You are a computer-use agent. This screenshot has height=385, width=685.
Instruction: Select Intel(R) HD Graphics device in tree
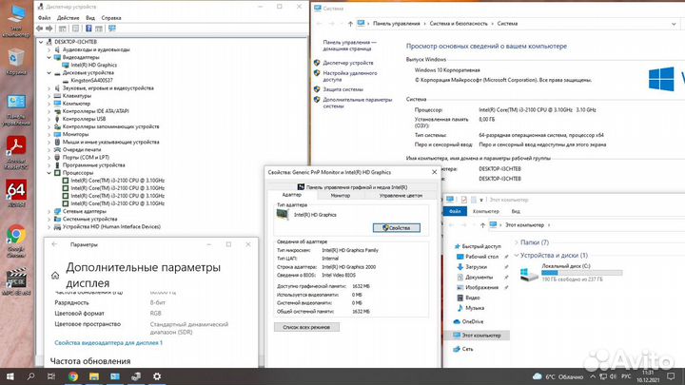coord(93,65)
